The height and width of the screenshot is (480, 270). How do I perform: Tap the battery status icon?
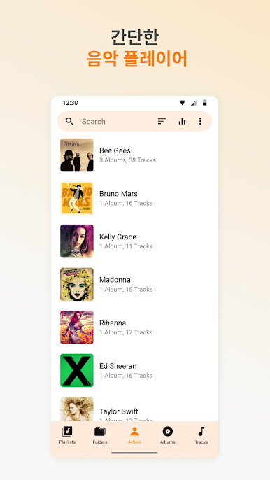(x=205, y=103)
